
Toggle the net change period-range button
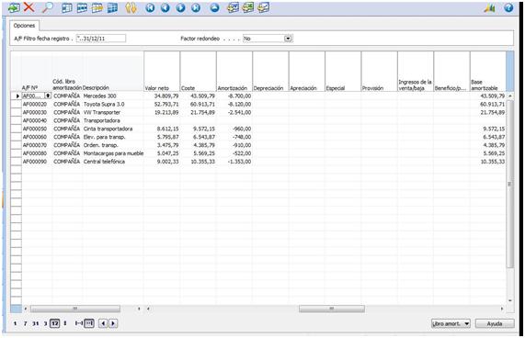click(x=79, y=323)
